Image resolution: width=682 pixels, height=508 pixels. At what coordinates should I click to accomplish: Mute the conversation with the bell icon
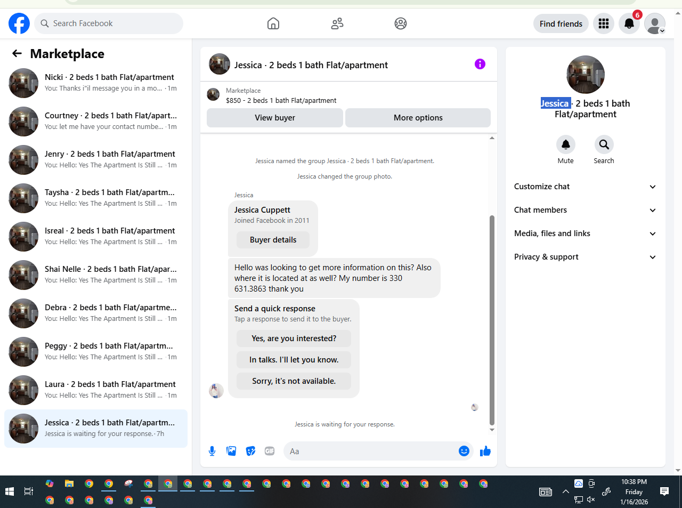click(566, 144)
